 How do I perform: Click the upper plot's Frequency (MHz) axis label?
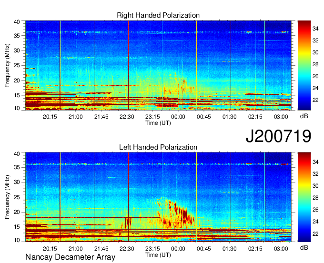[7, 65]
